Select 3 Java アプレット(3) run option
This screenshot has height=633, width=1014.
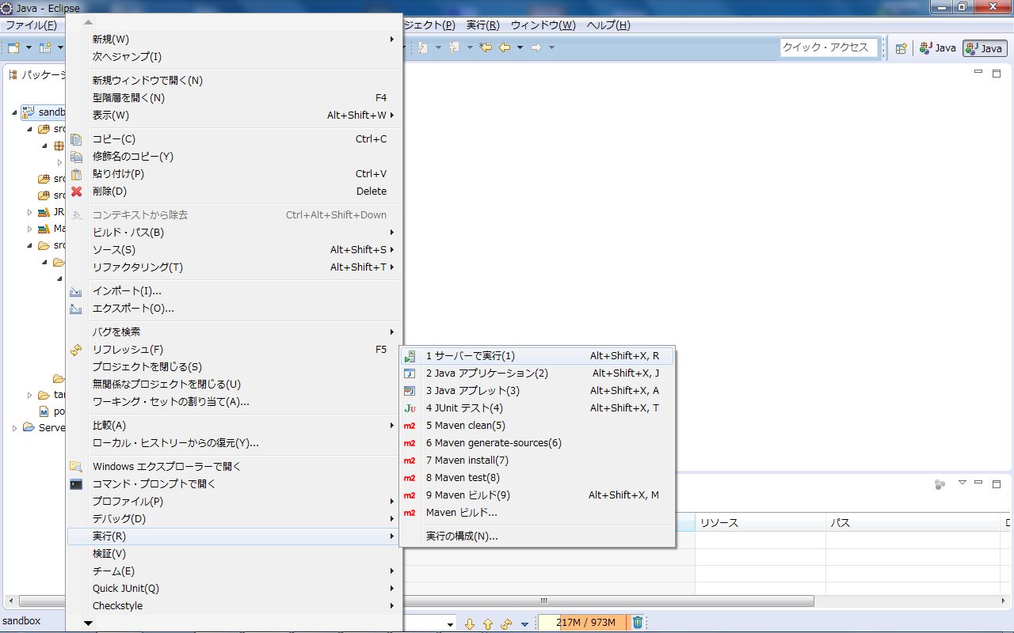(537, 391)
